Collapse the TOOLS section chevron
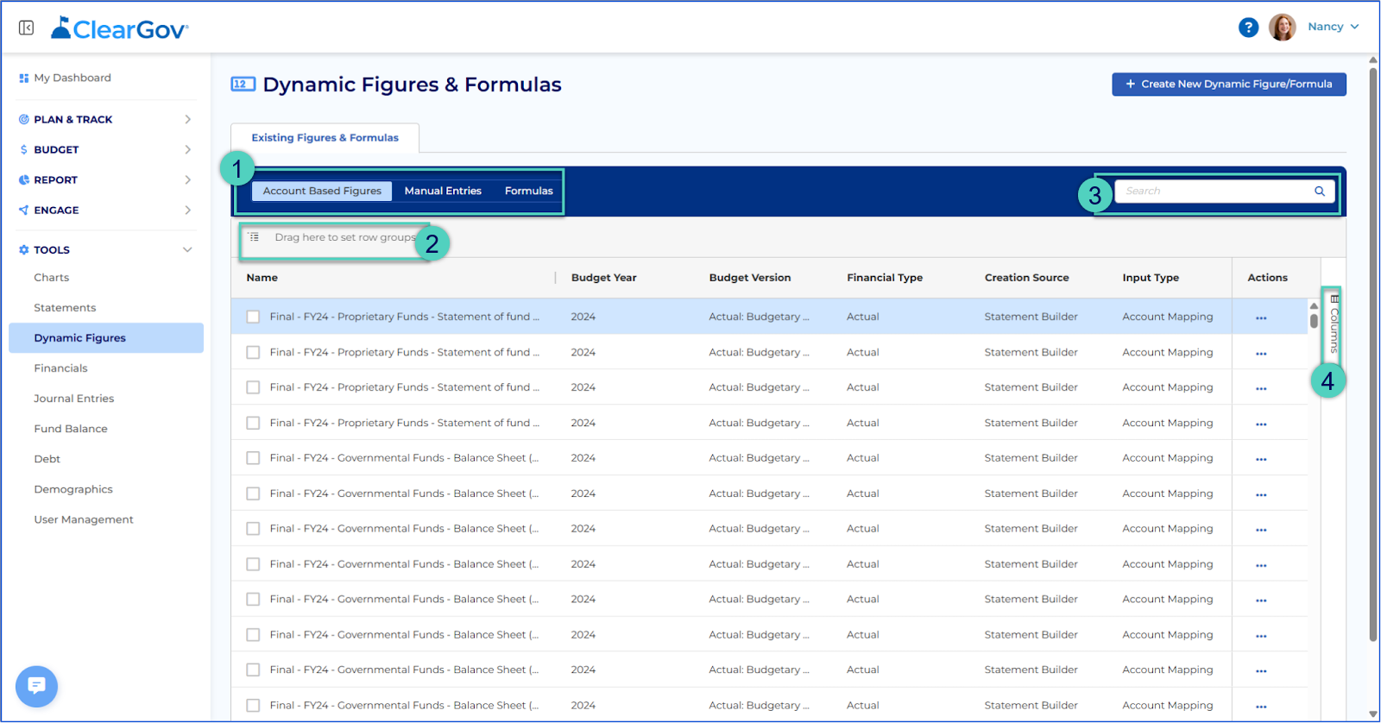This screenshot has height=723, width=1381. pyautogui.click(x=187, y=250)
